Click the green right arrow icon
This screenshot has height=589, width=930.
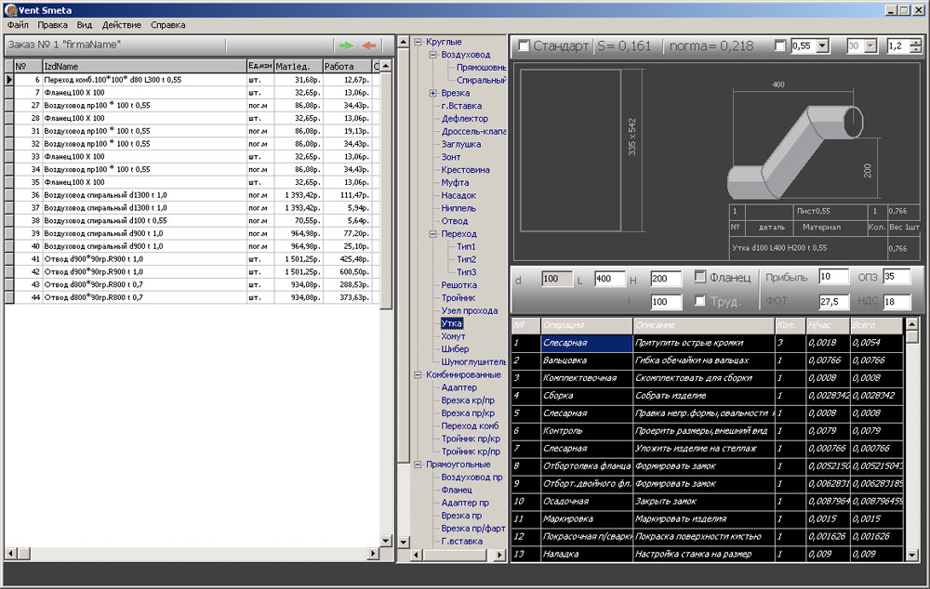[346, 45]
